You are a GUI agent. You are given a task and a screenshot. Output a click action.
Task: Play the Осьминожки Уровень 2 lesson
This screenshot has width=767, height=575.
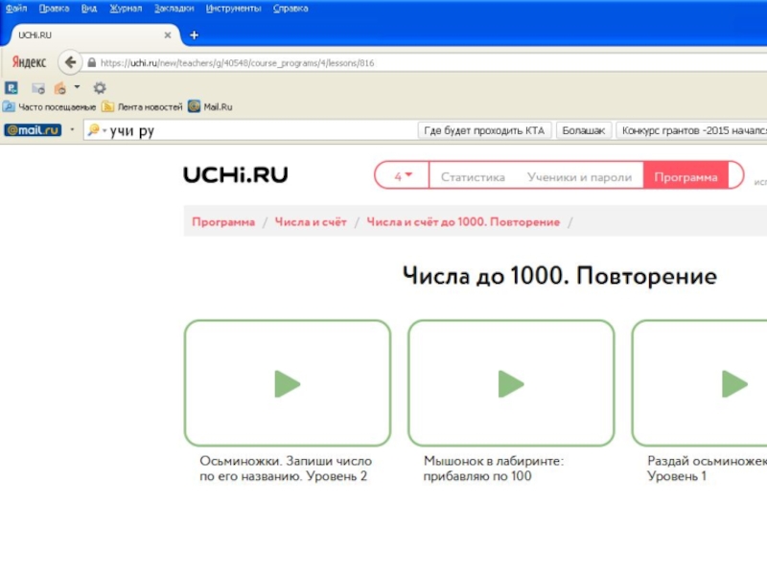(x=287, y=383)
